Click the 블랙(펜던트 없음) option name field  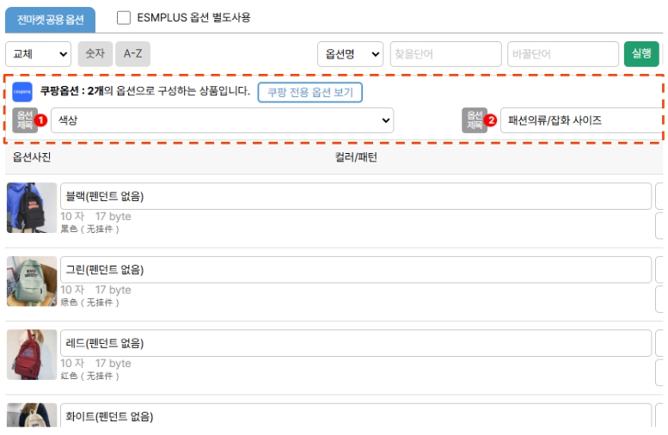click(x=355, y=196)
